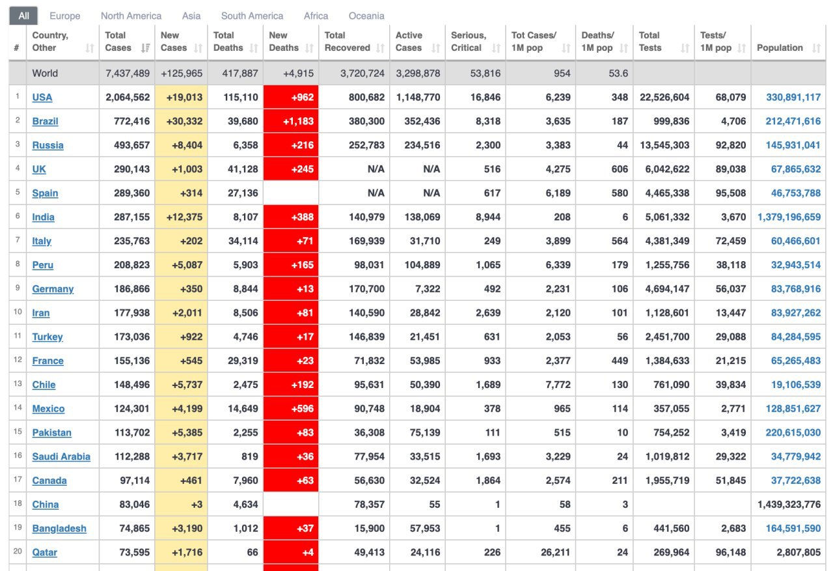Click the New Cases sort arrows

(198, 48)
